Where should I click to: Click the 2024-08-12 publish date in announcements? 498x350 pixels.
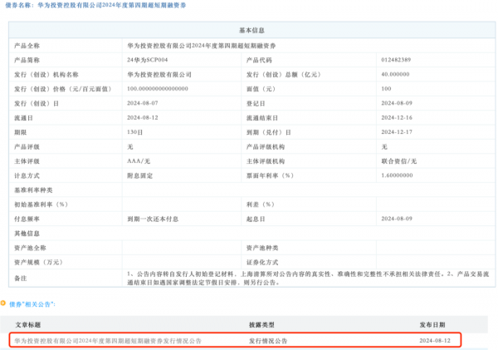tap(437, 340)
